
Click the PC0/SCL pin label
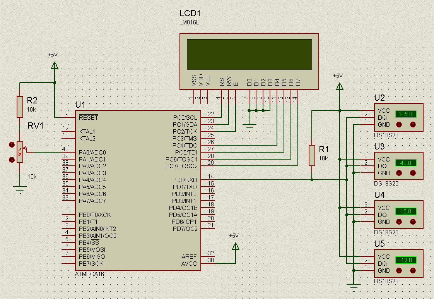pyautogui.click(x=185, y=117)
